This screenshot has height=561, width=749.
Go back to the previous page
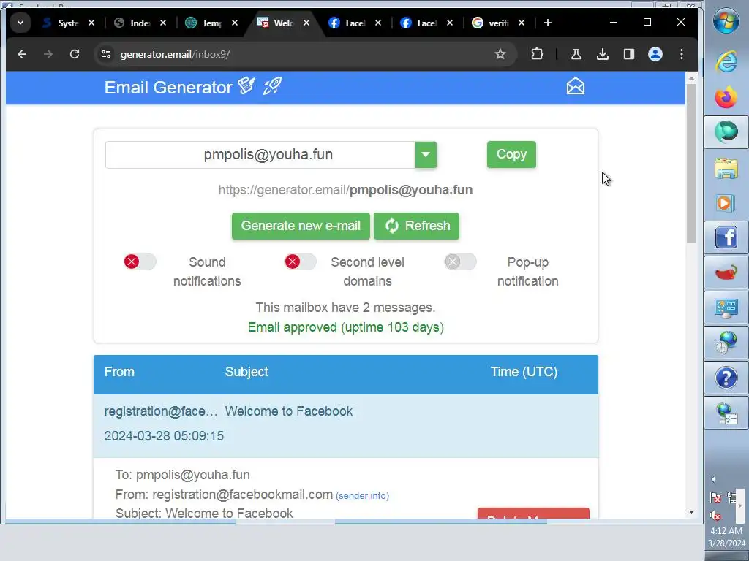point(22,54)
